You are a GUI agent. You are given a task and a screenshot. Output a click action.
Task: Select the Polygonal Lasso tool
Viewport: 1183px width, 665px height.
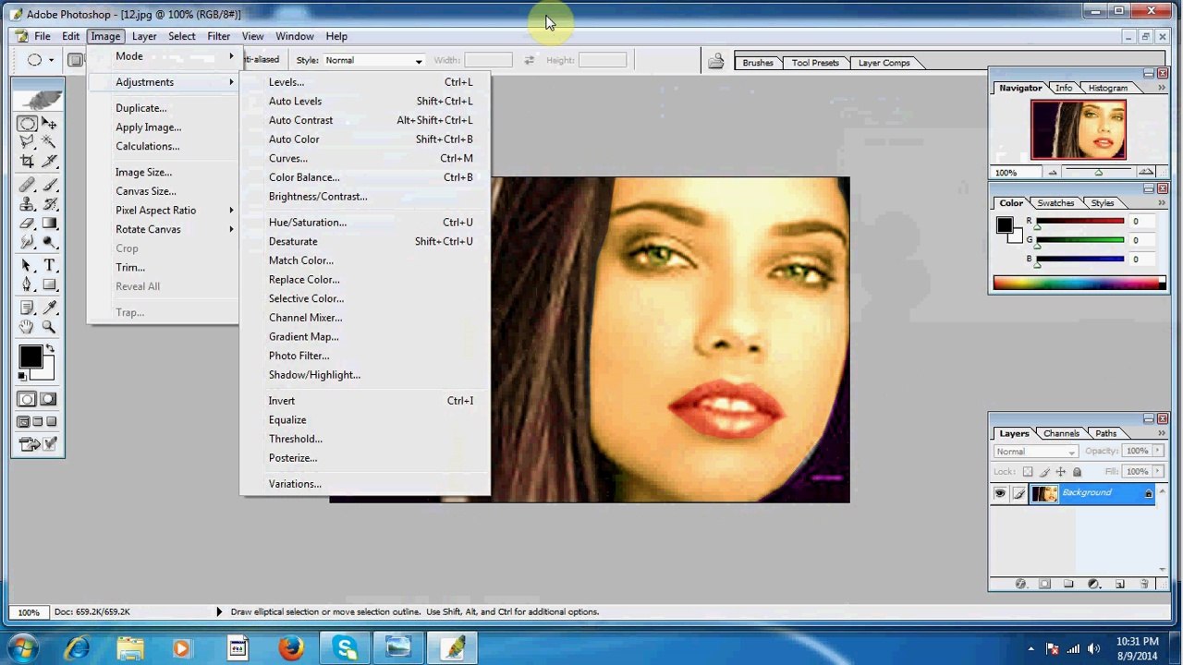[x=27, y=142]
